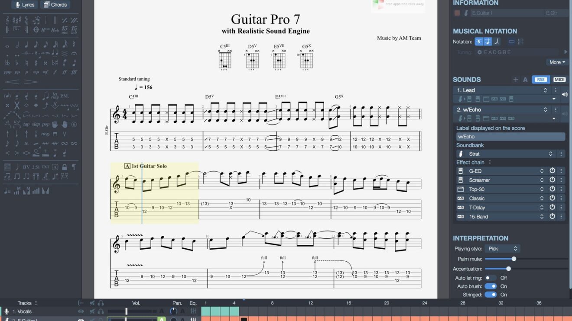Click the padlock icon in palette

coord(65,167)
